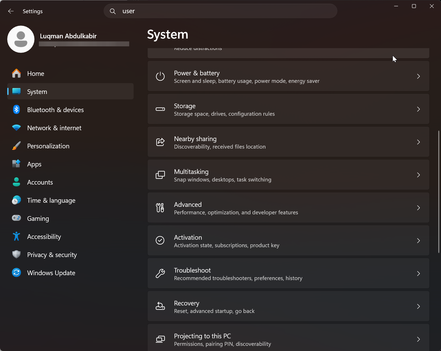
Task: Click the Activation checkmark icon
Action: coord(160,240)
